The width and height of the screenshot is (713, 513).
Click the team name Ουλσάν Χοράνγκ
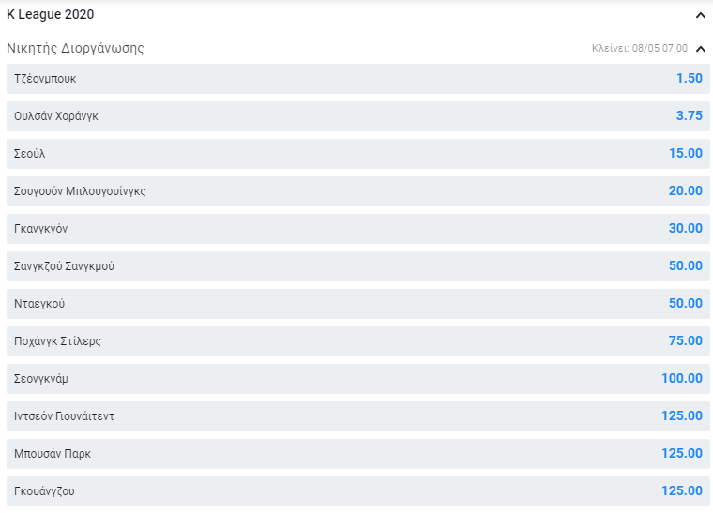pos(56,116)
